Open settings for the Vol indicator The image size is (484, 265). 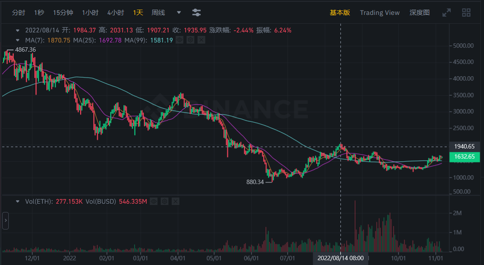164,201
